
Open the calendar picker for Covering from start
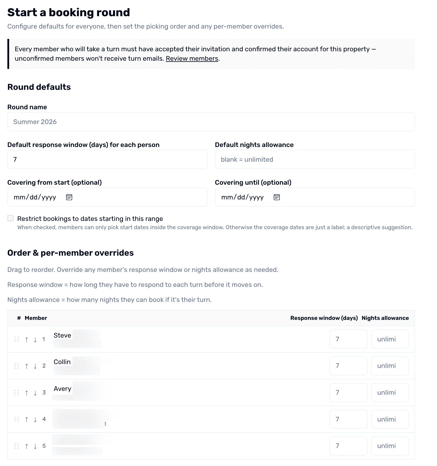pyautogui.click(x=70, y=197)
